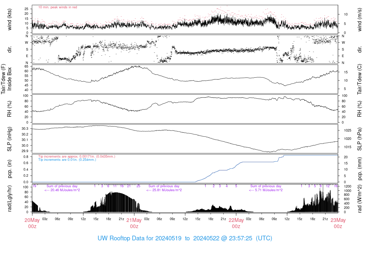Click the 'pcp. (in)' axis label
Screen dimensions: 370x253
tap(9, 169)
